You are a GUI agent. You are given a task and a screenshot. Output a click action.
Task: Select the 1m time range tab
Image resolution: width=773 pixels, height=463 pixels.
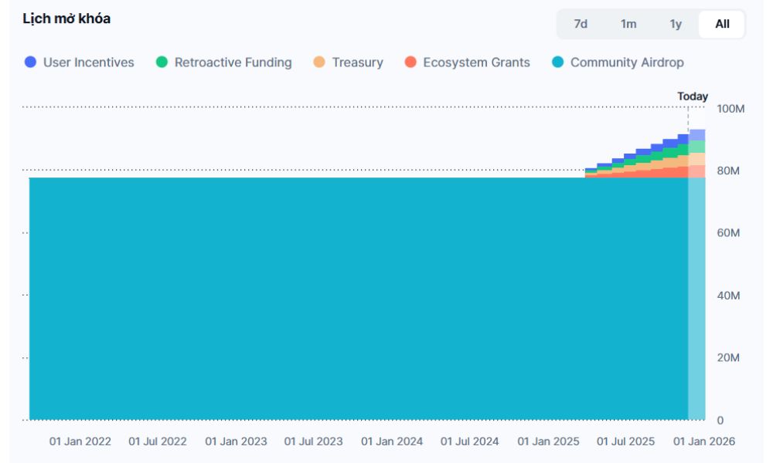pyautogui.click(x=628, y=24)
